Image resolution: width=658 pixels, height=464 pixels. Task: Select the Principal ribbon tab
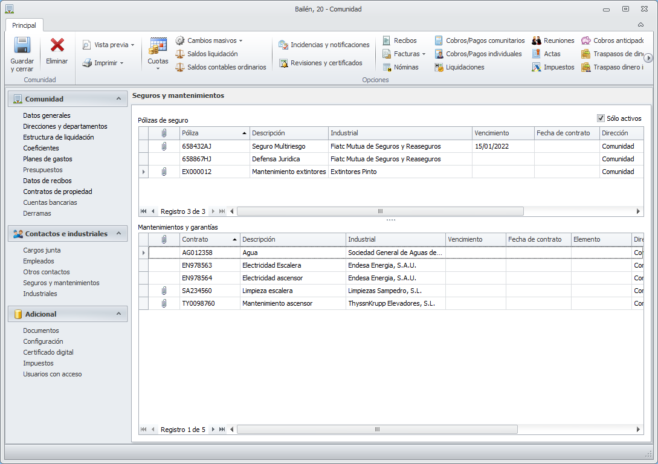coord(24,25)
